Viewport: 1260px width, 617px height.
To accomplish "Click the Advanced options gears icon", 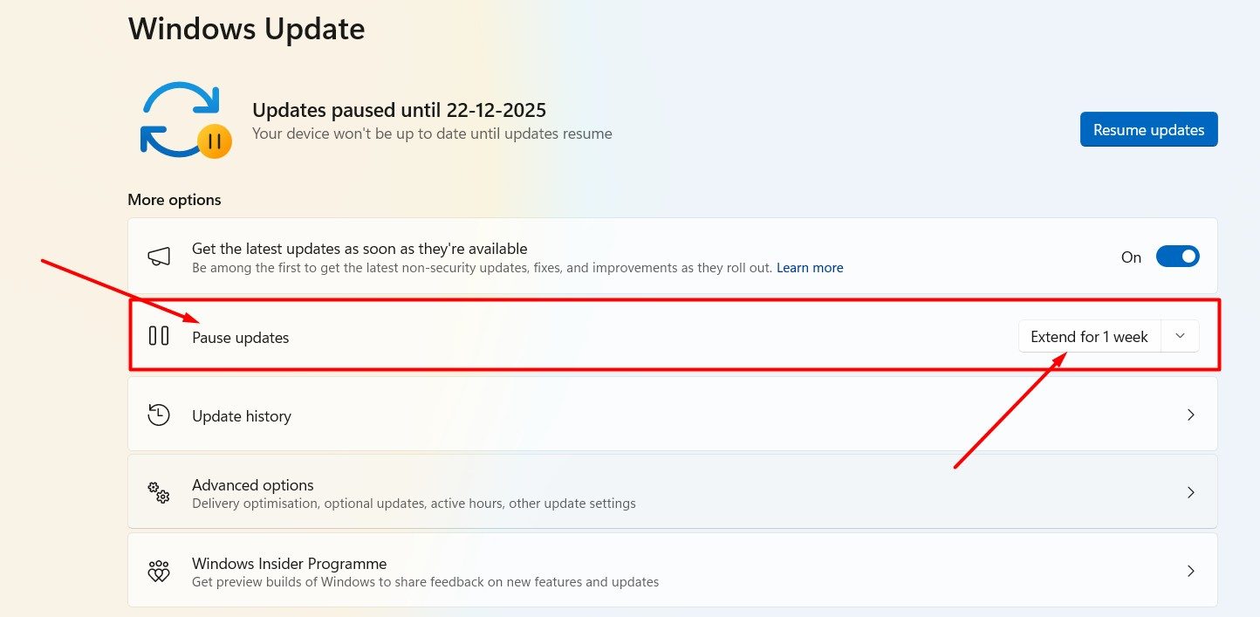I will coord(159,492).
